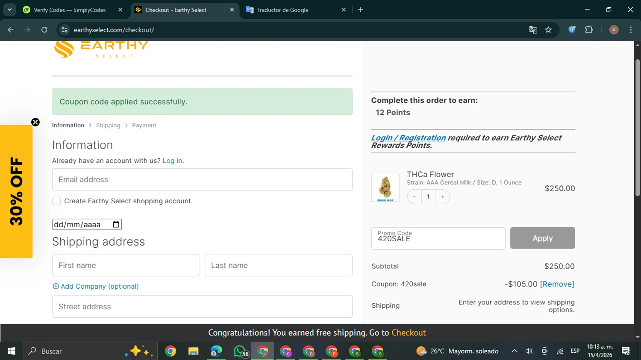This screenshot has height=360, width=641.
Task: Click the THCa Flower product name
Action: [430, 174]
